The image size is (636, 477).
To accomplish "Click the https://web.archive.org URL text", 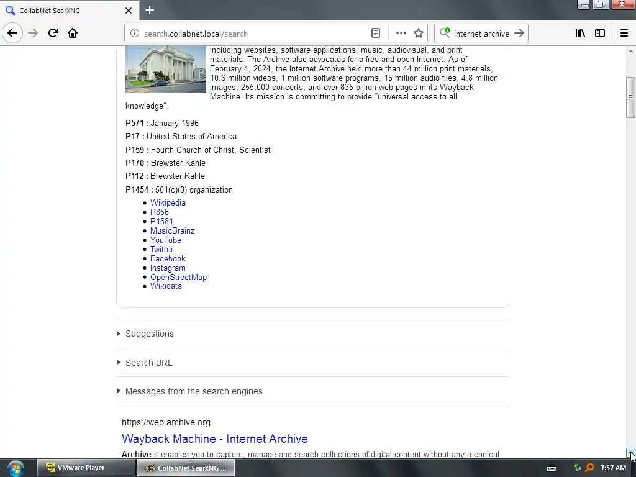I will coord(166,422).
